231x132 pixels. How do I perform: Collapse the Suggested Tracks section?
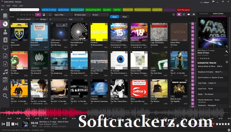pyautogui.click(x=227, y=62)
